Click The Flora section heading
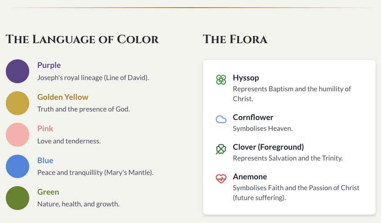 tap(235, 40)
